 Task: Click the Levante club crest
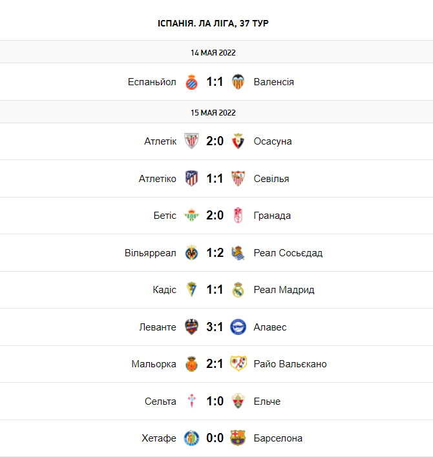tap(191, 327)
